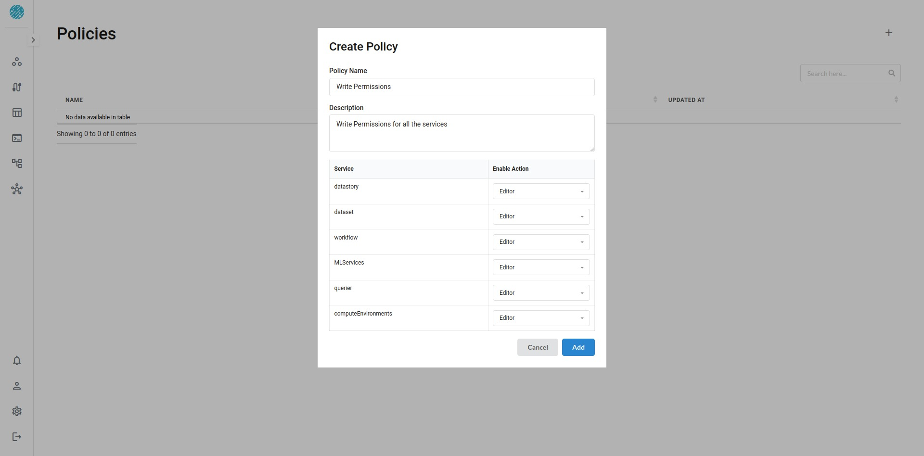Image resolution: width=924 pixels, height=456 pixels.
Task: Click the MLServices service label
Action: (349, 263)
